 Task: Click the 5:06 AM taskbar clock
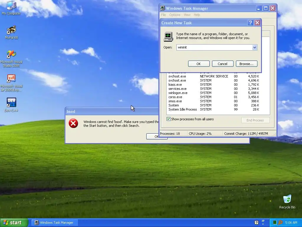coord(291,223)
